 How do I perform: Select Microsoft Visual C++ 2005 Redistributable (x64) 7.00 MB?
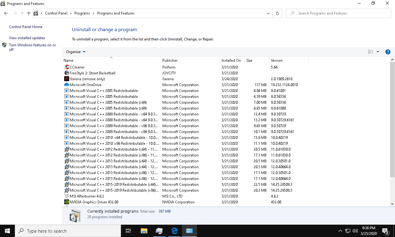(x=185, y=102)
